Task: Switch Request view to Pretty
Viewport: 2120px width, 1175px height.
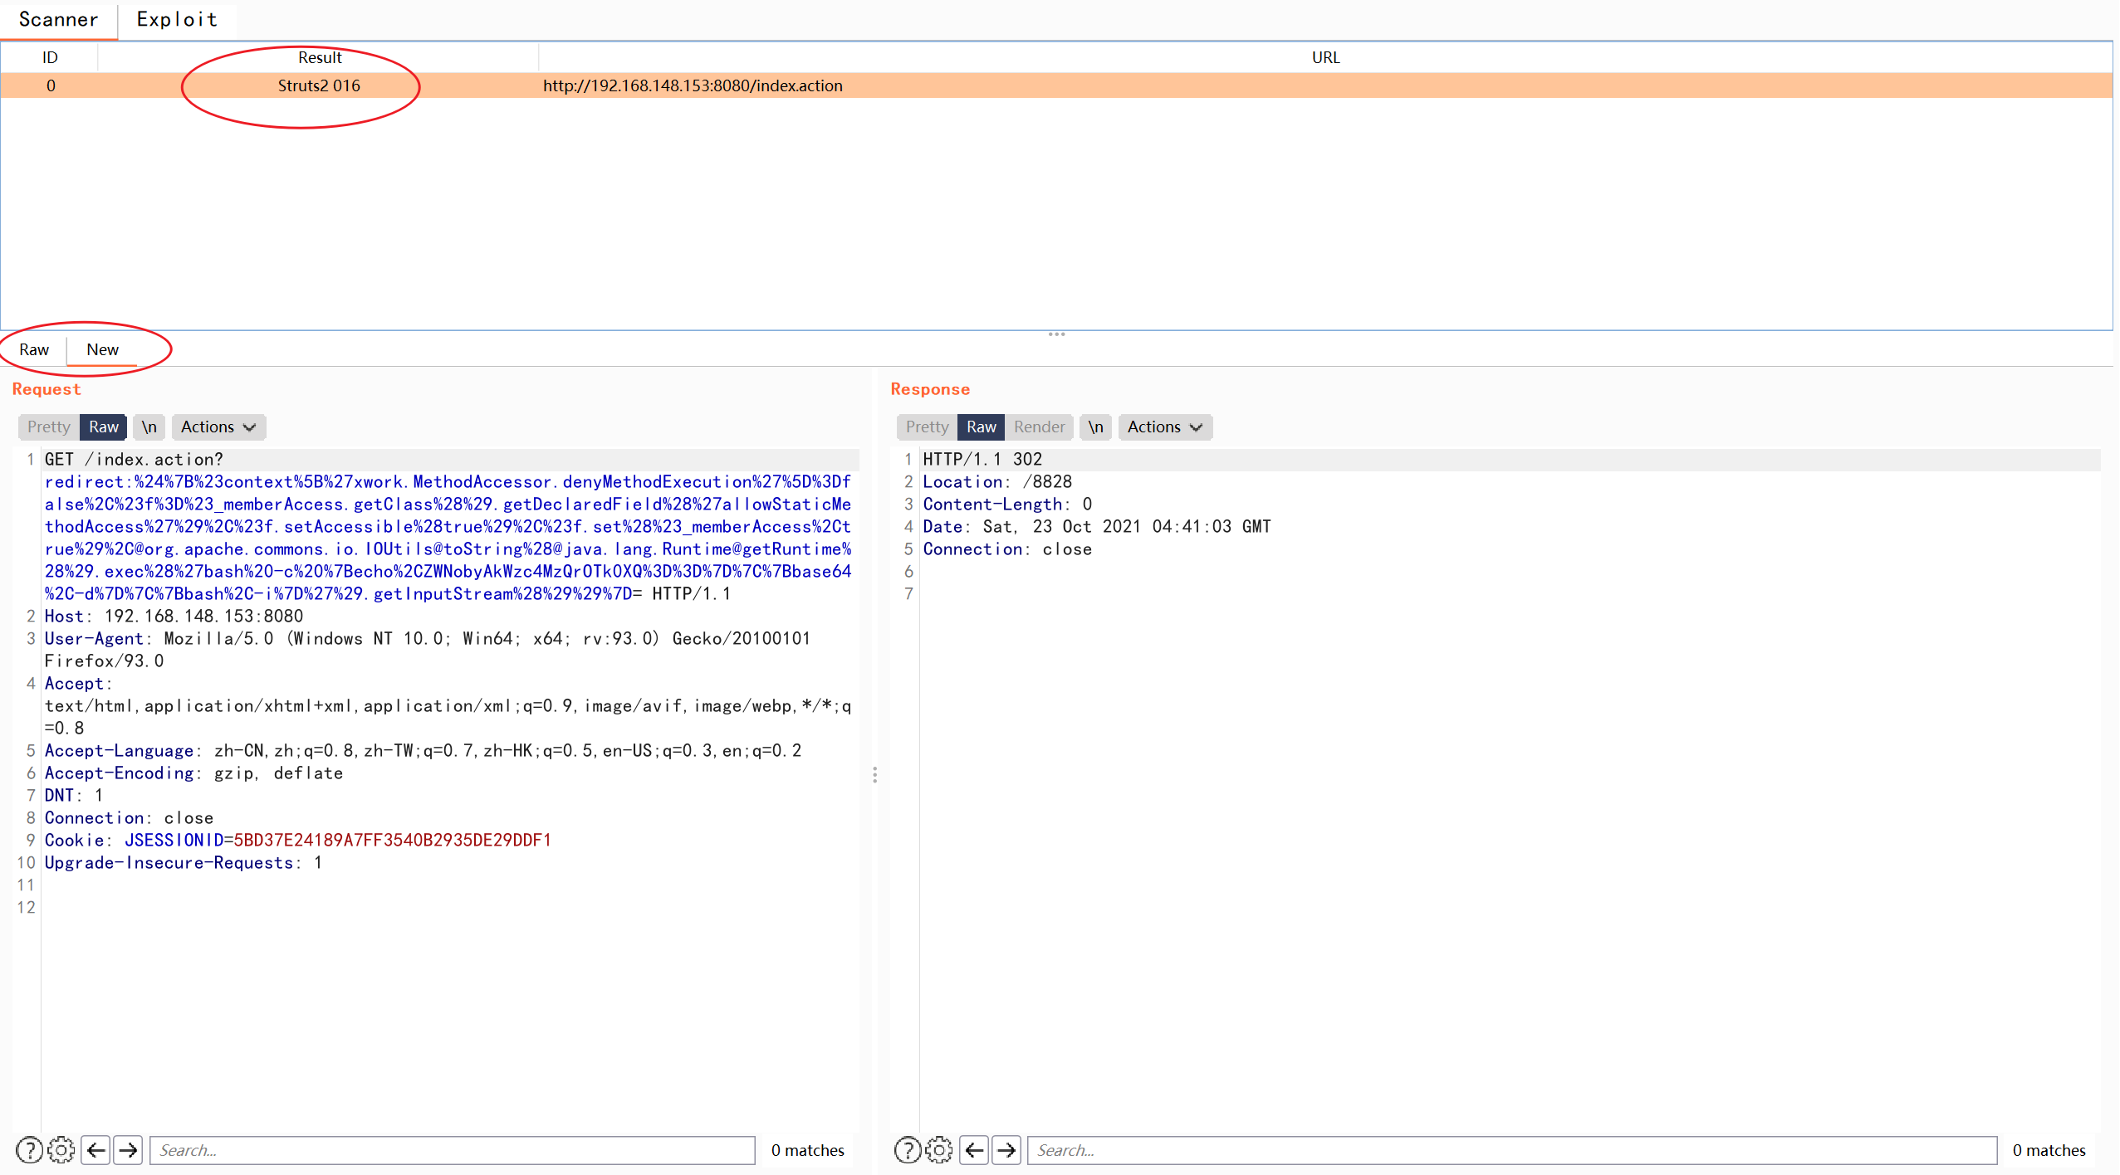Action: [48, 427]
